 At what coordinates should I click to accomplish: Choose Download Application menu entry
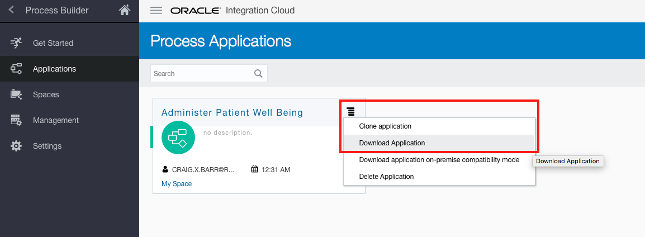click(x=392, y=143)
